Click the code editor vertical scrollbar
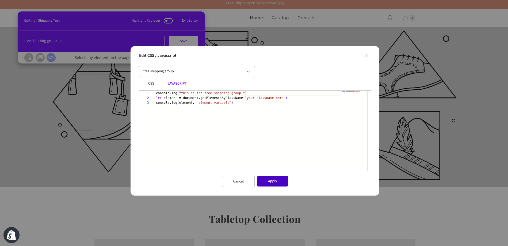The width and height of the screenshot is (508, 246). (x=369, y=131)
